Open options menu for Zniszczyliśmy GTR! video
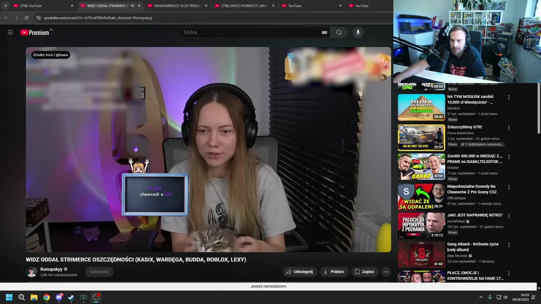Viewport: 541px width, 304px height. 509,128
